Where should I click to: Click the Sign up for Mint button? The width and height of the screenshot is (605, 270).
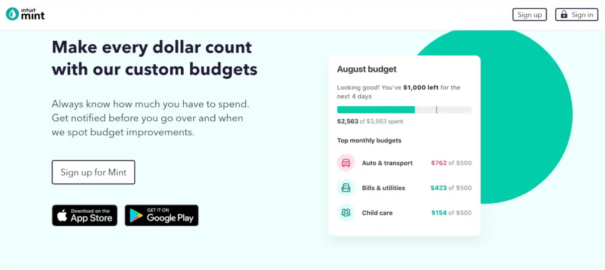93,173
